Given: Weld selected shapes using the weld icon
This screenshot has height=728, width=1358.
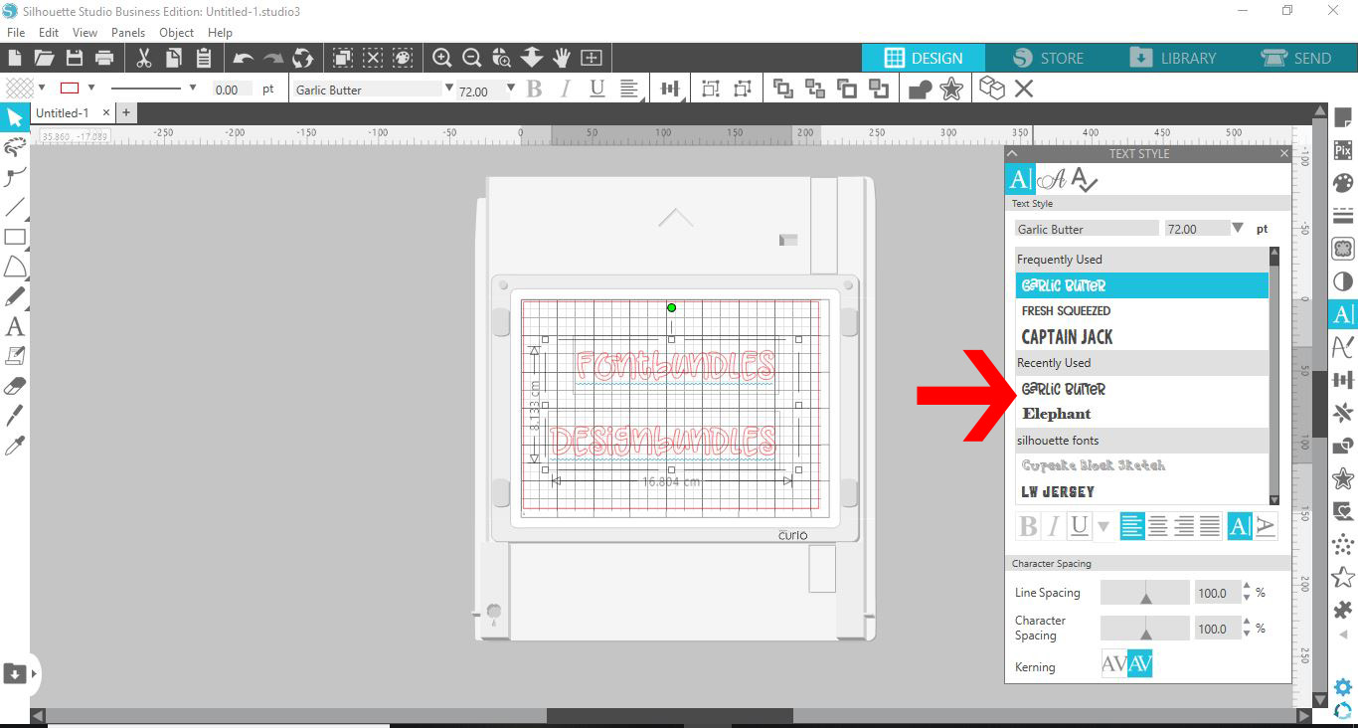Looking at the screenshot, I should [920, 90].
